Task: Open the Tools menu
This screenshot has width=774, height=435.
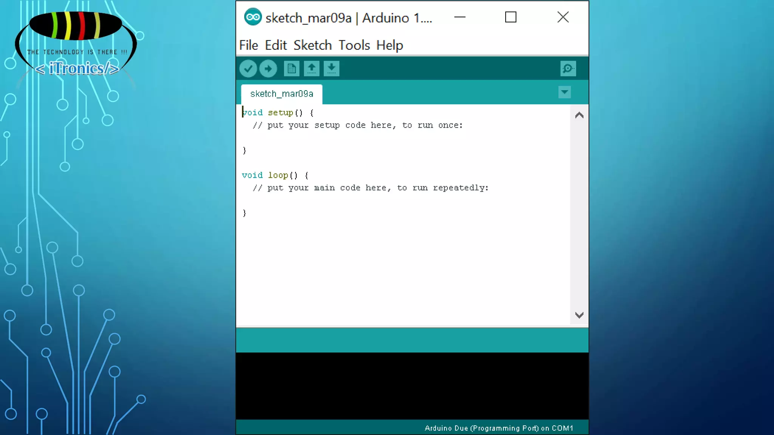Action: click(x=354, y=45)
